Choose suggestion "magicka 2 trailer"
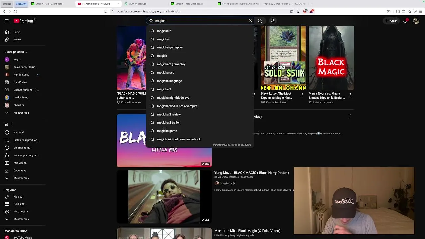 pyautogui.click(x=200, y=122)
